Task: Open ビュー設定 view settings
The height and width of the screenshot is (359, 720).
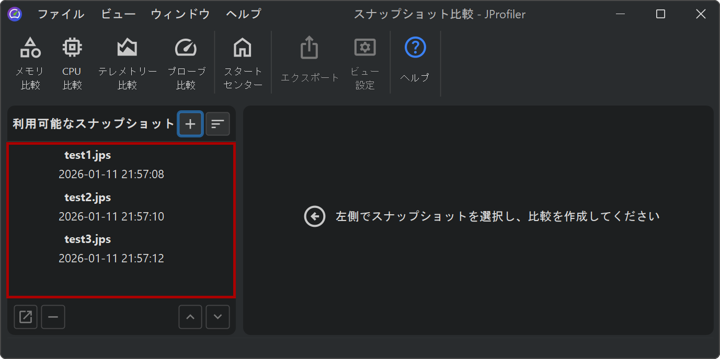Action: 365,63
